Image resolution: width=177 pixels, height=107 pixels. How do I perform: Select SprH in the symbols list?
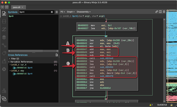click(x=11, y=16)
